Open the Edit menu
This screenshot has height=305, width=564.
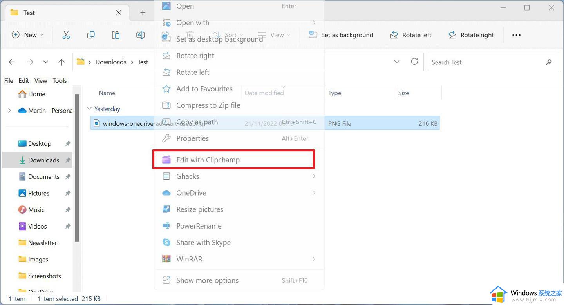pos(24,80)
